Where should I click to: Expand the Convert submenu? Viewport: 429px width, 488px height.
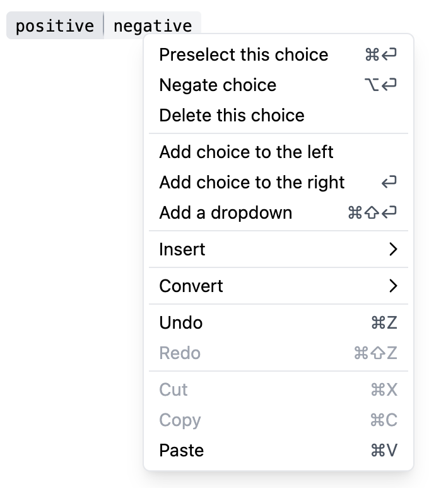pyautogui.click(x=191, y=286)
